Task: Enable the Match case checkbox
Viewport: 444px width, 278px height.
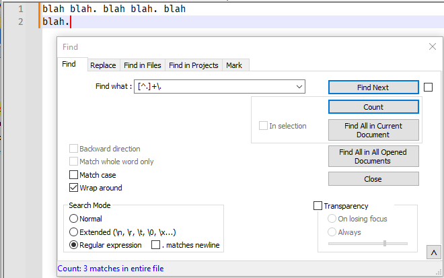Action: tap(73, 174)
